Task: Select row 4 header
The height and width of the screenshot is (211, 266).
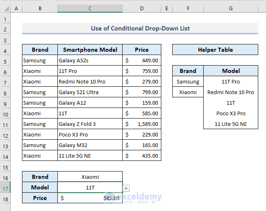Action: tap(5, 50)
